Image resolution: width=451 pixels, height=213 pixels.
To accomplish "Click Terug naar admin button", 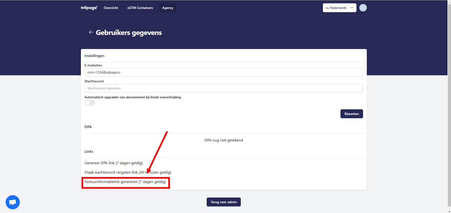I will 224,202.
